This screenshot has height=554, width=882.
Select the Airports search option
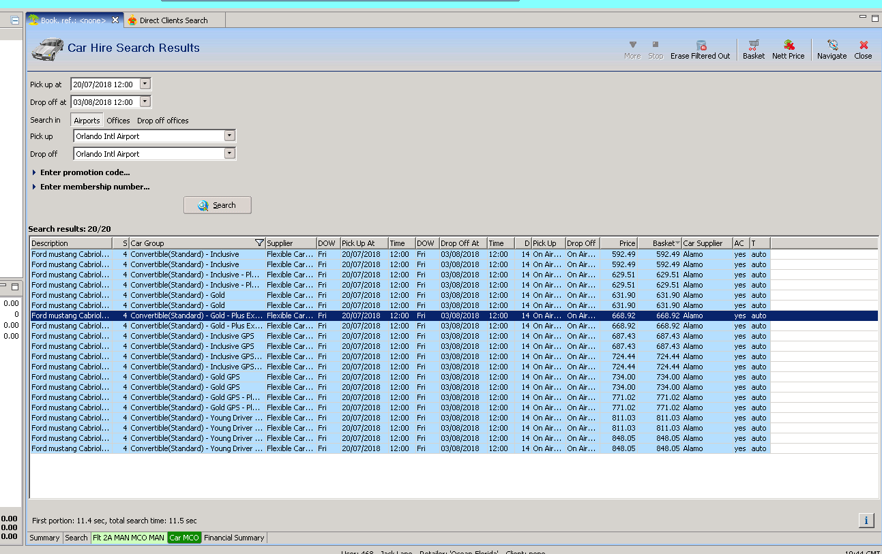[x=87, y=121]
